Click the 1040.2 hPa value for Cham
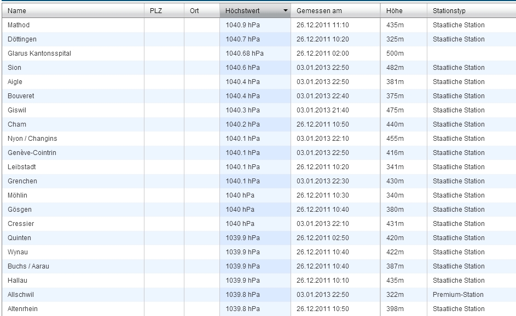 pyautogui.click(x=242, y=124)
